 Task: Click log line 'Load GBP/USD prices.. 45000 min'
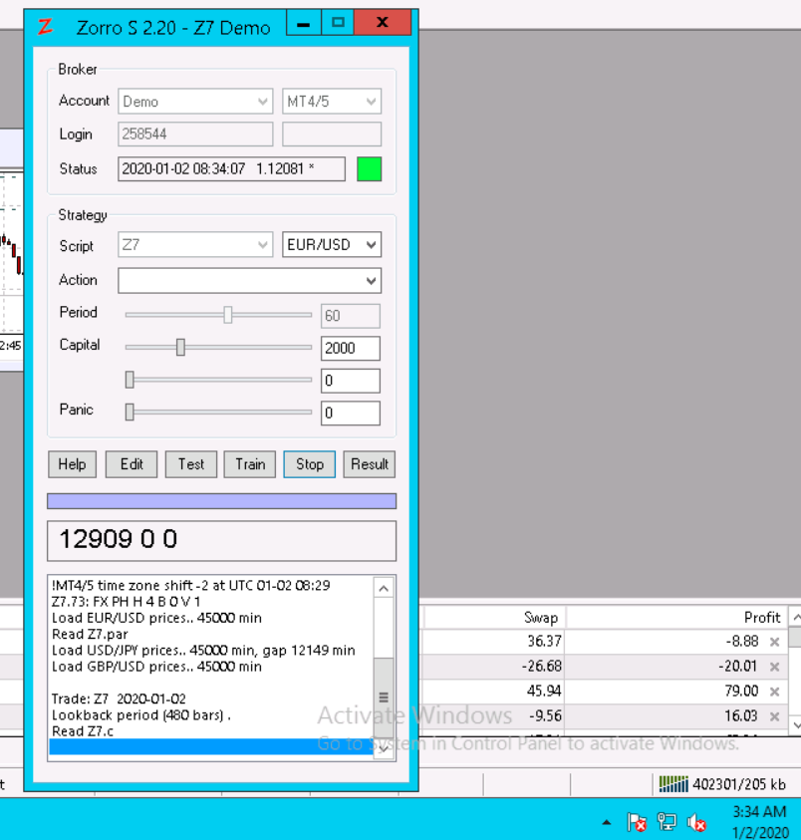pyautogui.click(x=156, y=667)
